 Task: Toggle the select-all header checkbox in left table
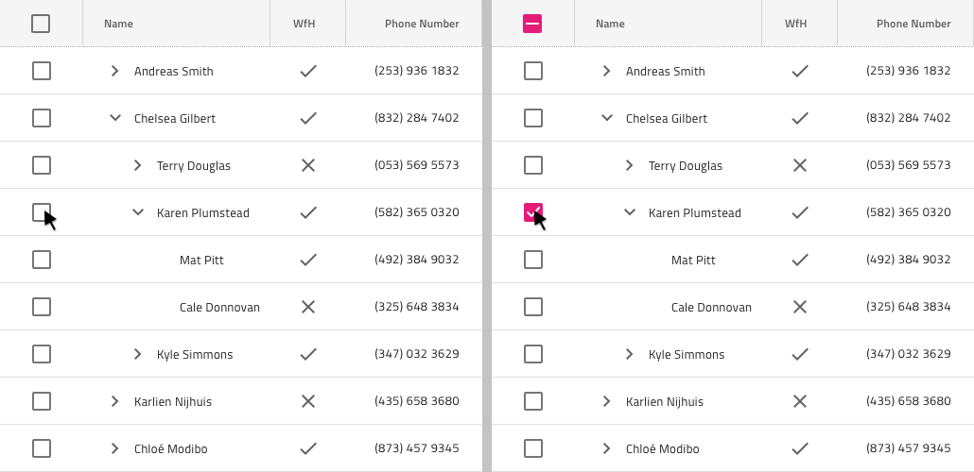(41, 24)
